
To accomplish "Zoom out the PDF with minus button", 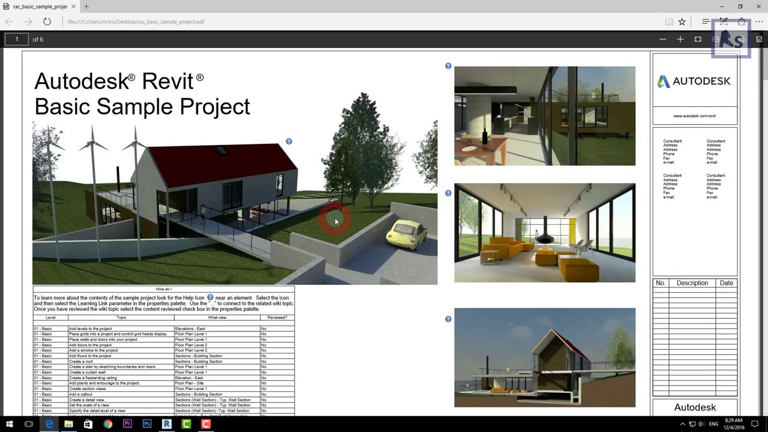I will [662, 39].
